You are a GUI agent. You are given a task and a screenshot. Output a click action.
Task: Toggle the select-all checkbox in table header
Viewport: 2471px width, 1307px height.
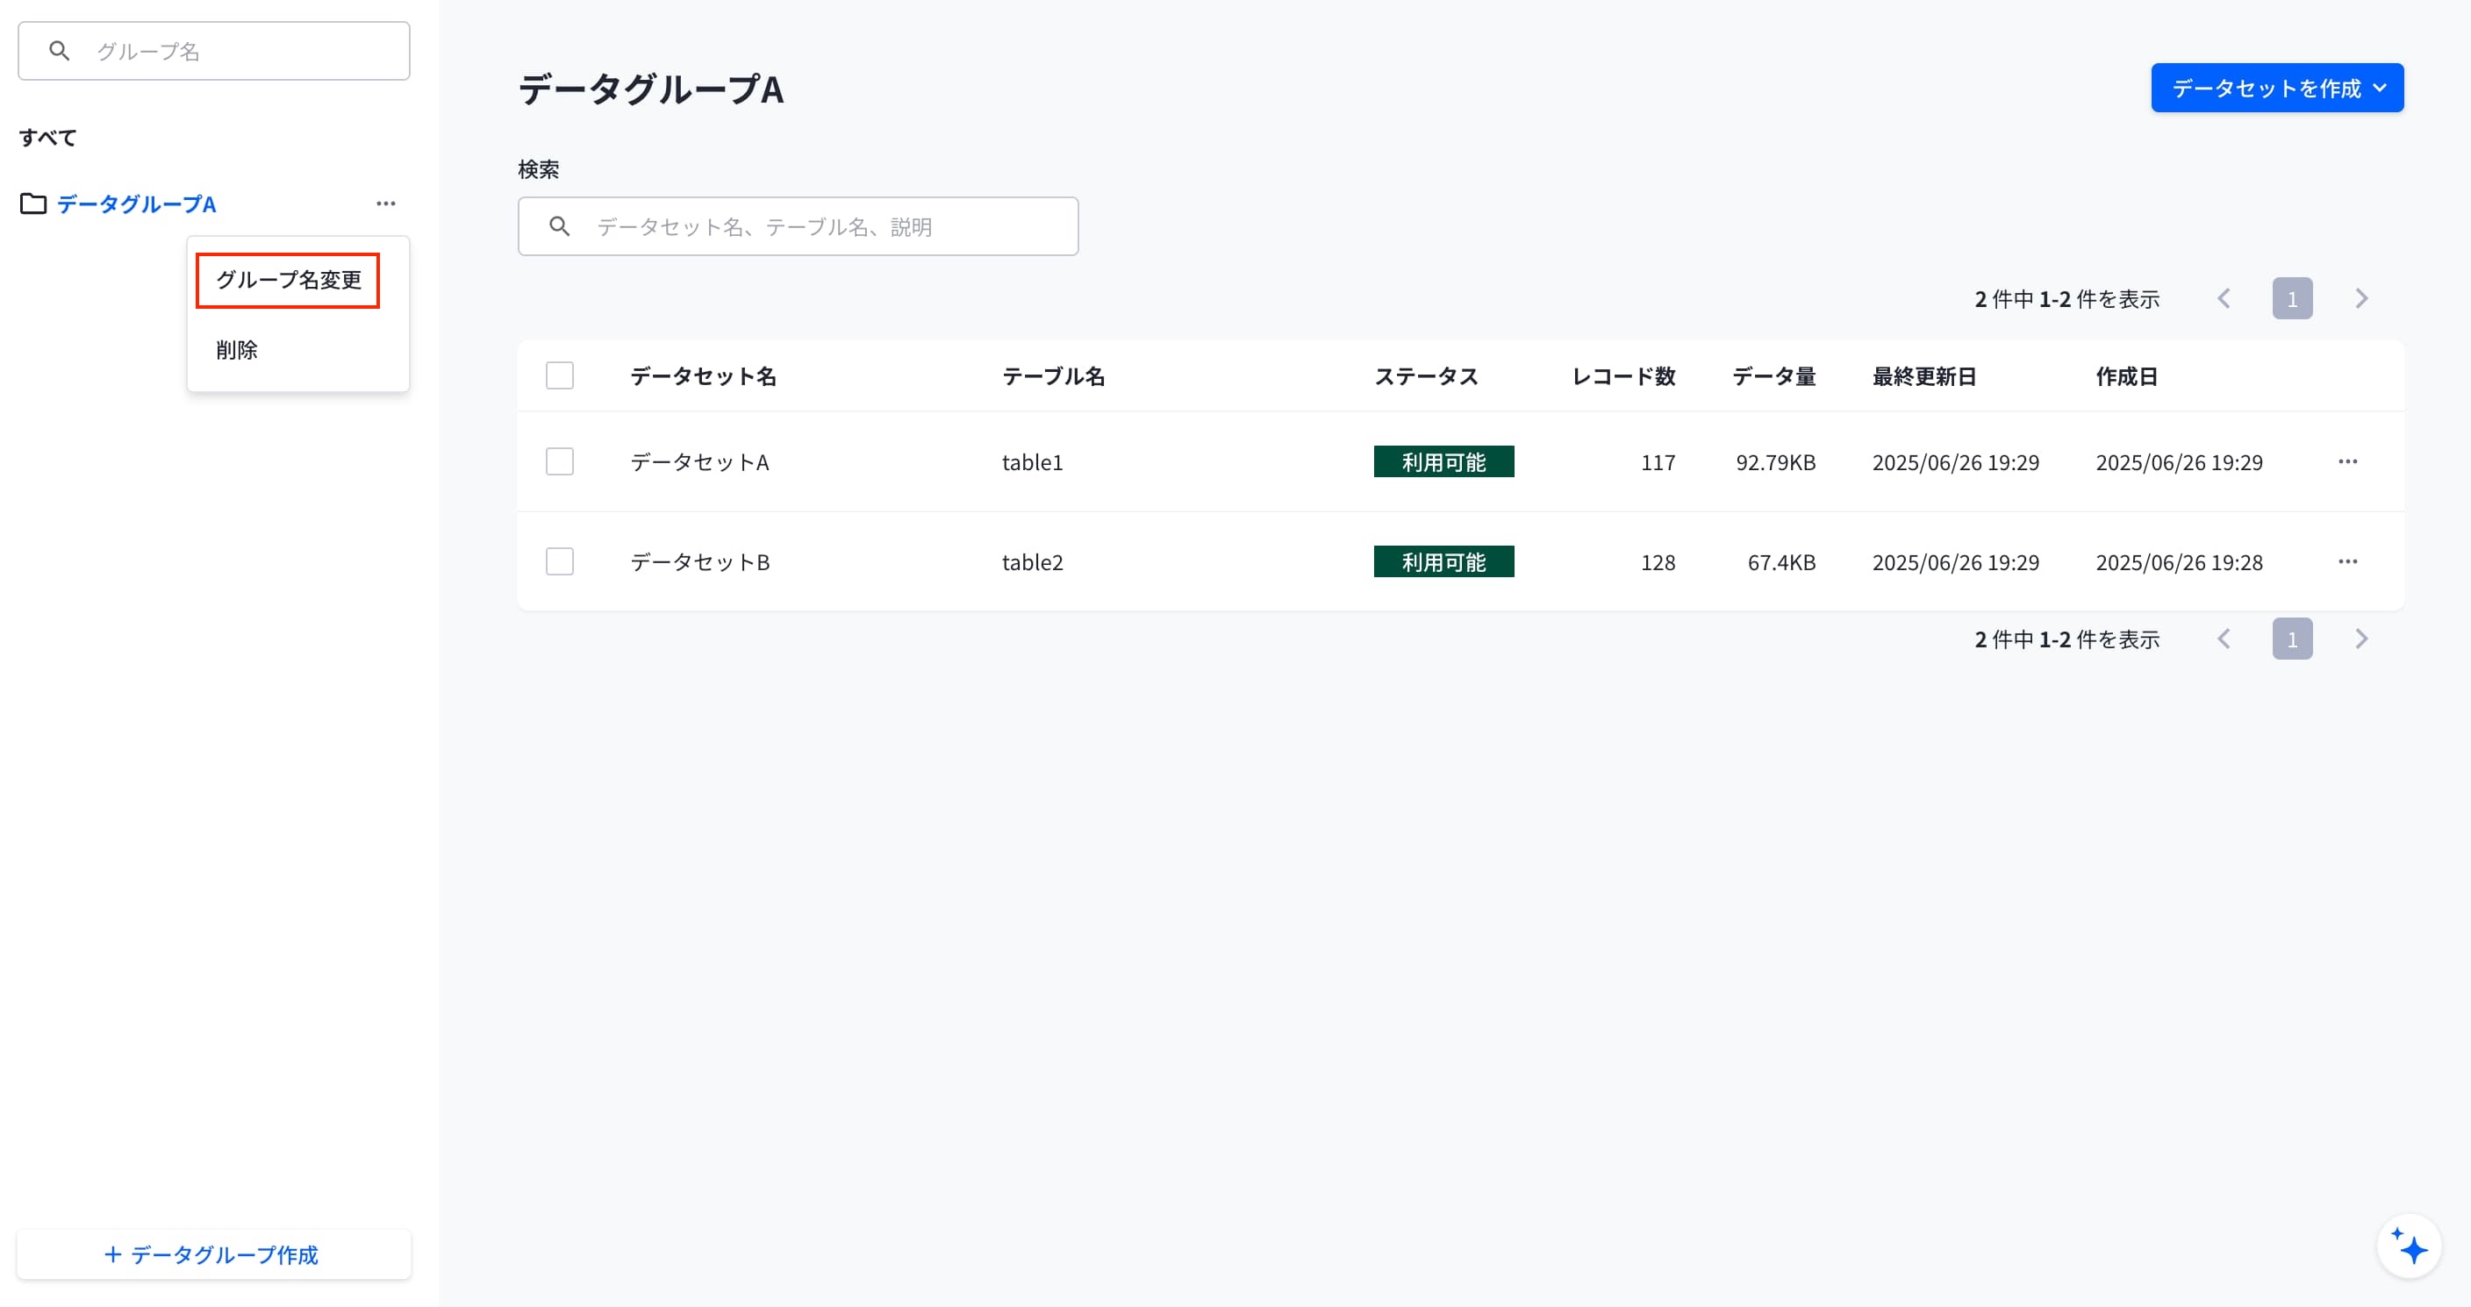pos(559,375)
